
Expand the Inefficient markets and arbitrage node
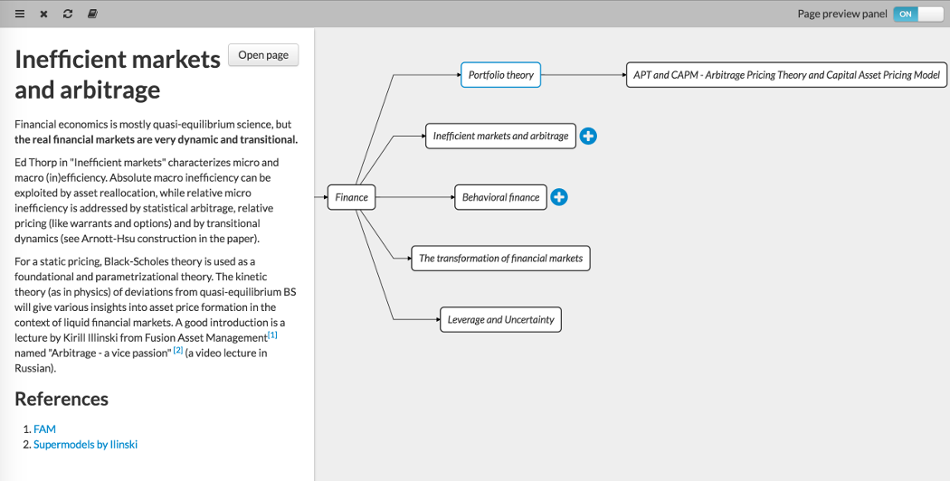(x=588, y=137)
